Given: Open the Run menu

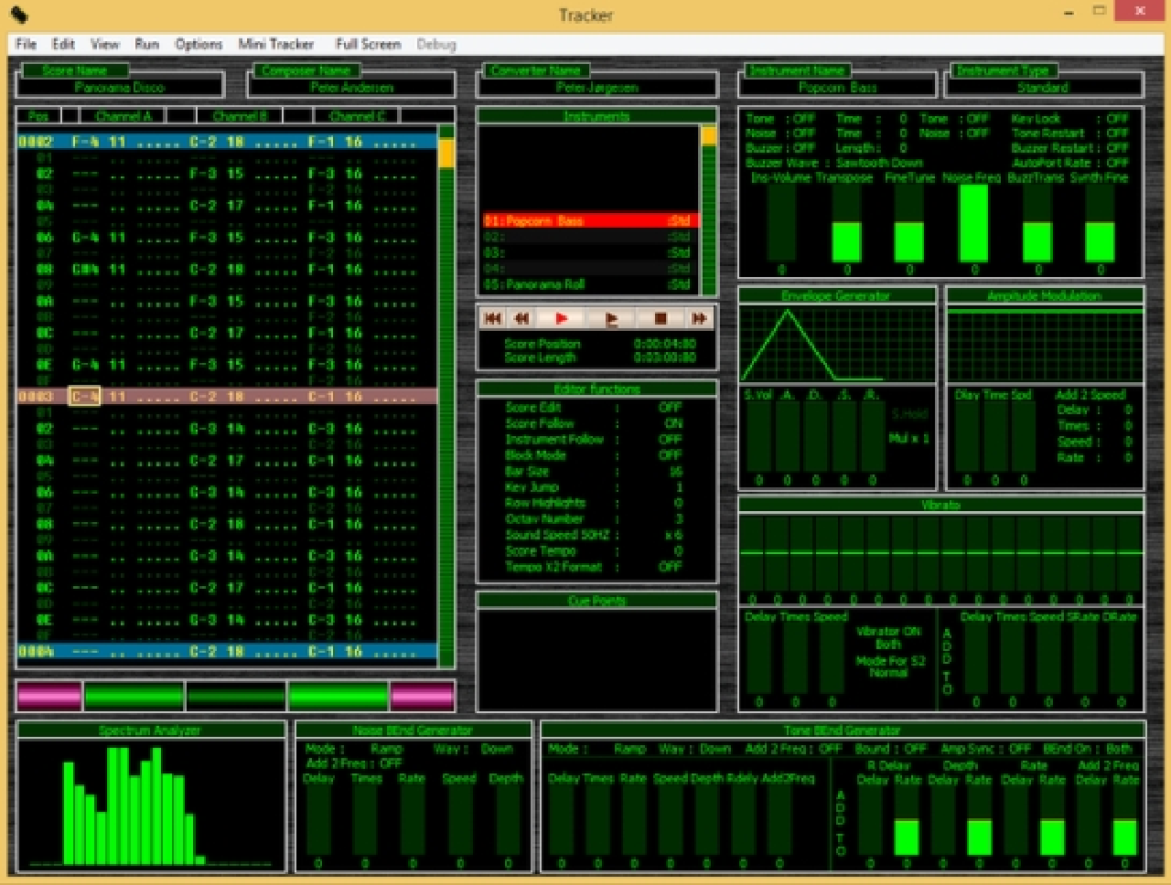Looking at the screenshot, I should click(147, 44).
